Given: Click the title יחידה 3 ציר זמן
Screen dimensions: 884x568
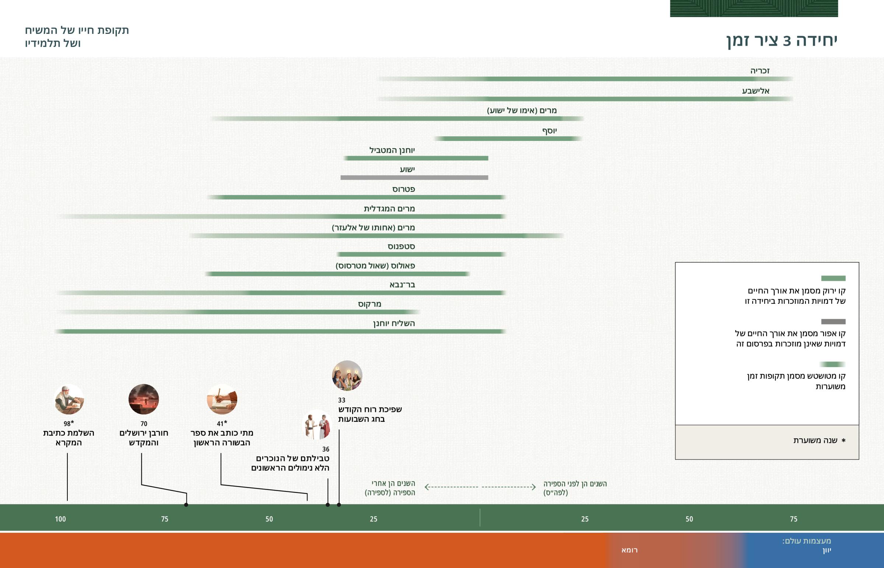Looking at the screenshot, I should point(782,40).
